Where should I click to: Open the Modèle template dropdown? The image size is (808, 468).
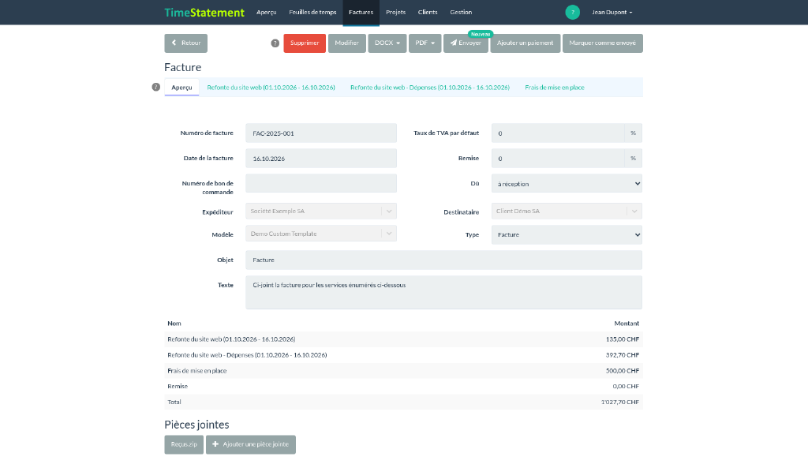[x=321, y=234]
